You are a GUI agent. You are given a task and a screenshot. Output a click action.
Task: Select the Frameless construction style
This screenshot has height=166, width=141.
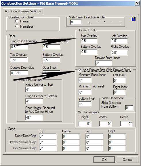(x=17, y=26)
